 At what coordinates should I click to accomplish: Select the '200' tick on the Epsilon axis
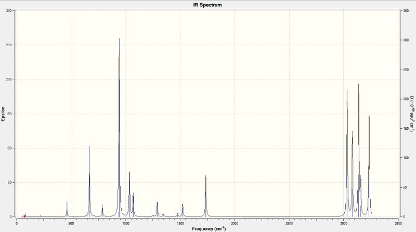pyautogui.click(x=9, y=79)
